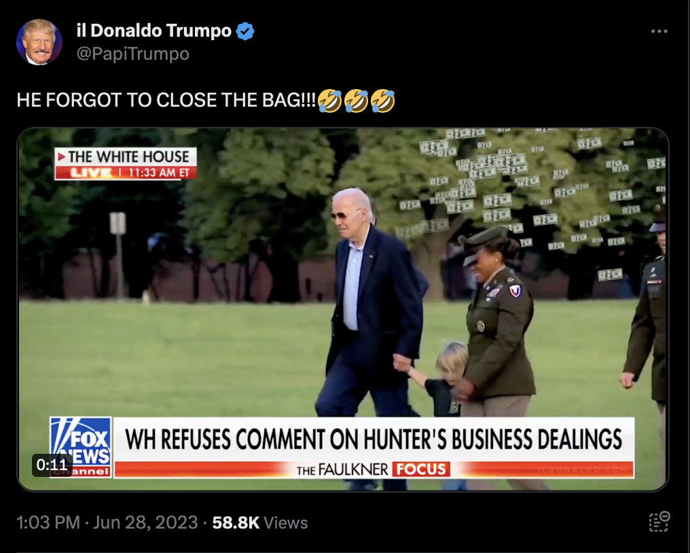The image size is (690, 553).
Task: Open il Donaldo Trumpo's profile avatar
Action: point(39,42)
